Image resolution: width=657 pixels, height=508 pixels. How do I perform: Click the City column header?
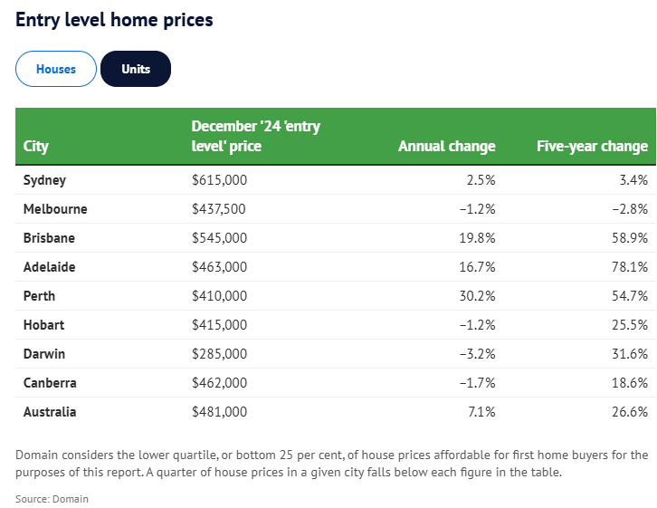click(x=36, y=146)
